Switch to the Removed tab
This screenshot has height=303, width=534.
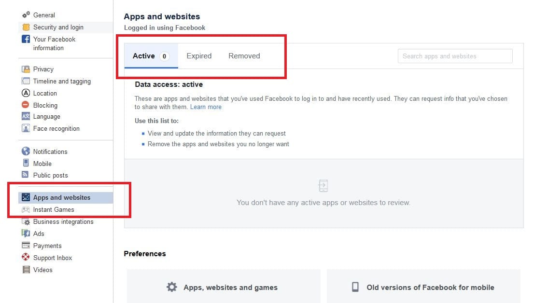[x=244, y=56]
